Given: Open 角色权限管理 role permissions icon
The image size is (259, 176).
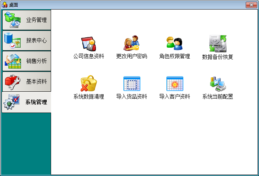Looking at the screenshot, I should coord(175,44).
